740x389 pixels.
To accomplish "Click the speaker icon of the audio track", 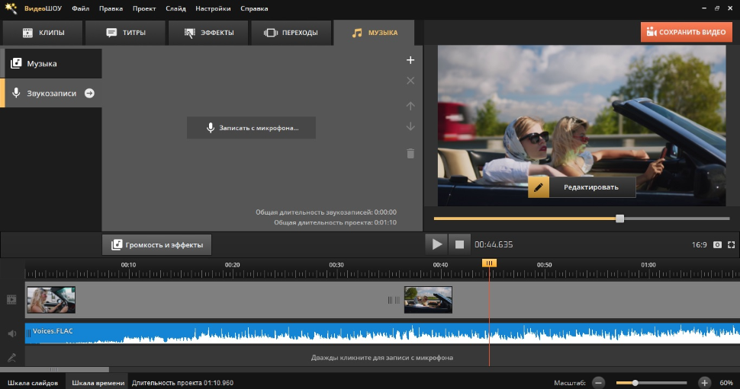I will point(11,333).
